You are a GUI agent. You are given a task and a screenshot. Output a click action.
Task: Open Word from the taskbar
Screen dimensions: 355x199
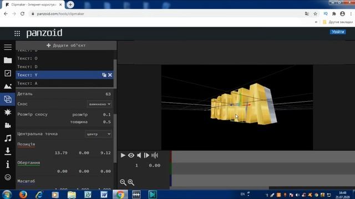click(x=104, y=195)
